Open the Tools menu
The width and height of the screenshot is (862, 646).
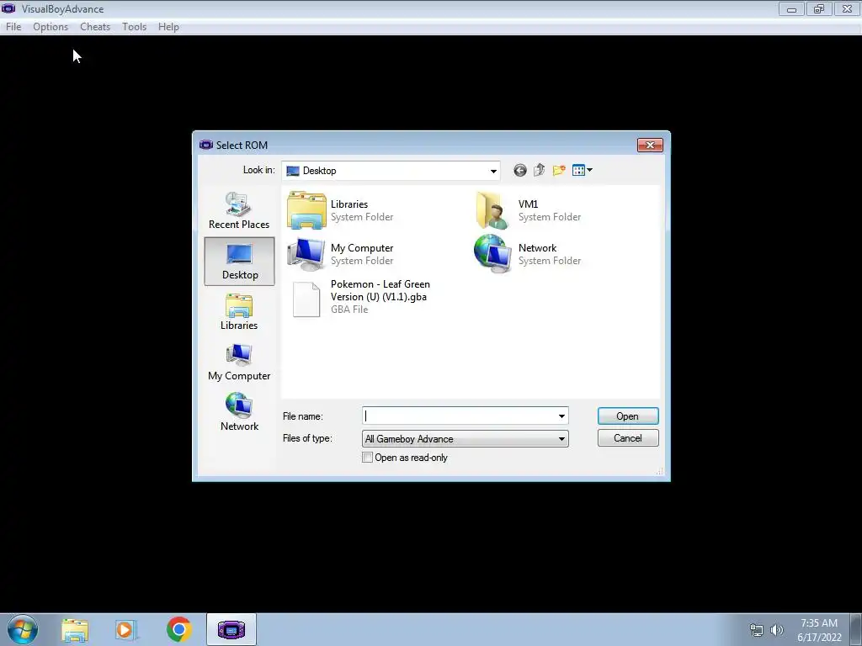[x=134, y=27]
